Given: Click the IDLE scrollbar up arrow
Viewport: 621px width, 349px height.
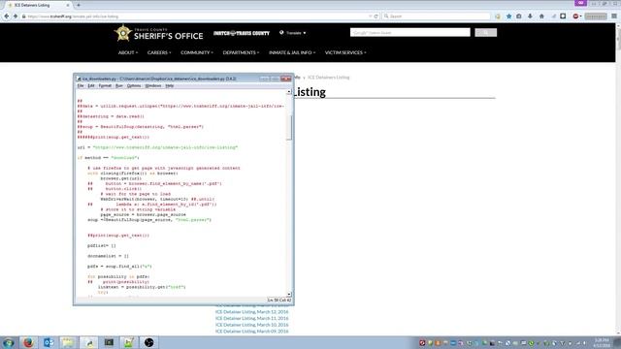Looking at the screenshot, I should (x=289, y=92).
